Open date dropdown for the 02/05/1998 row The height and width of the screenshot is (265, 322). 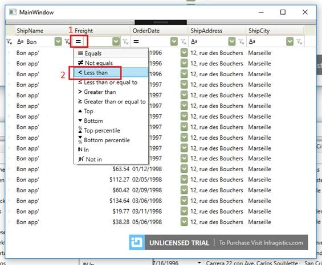point(184,180)
